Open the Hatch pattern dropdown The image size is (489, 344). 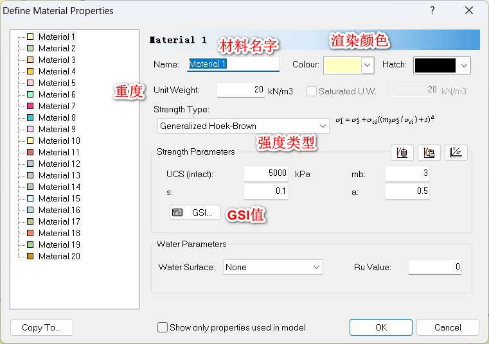point(442,65)
